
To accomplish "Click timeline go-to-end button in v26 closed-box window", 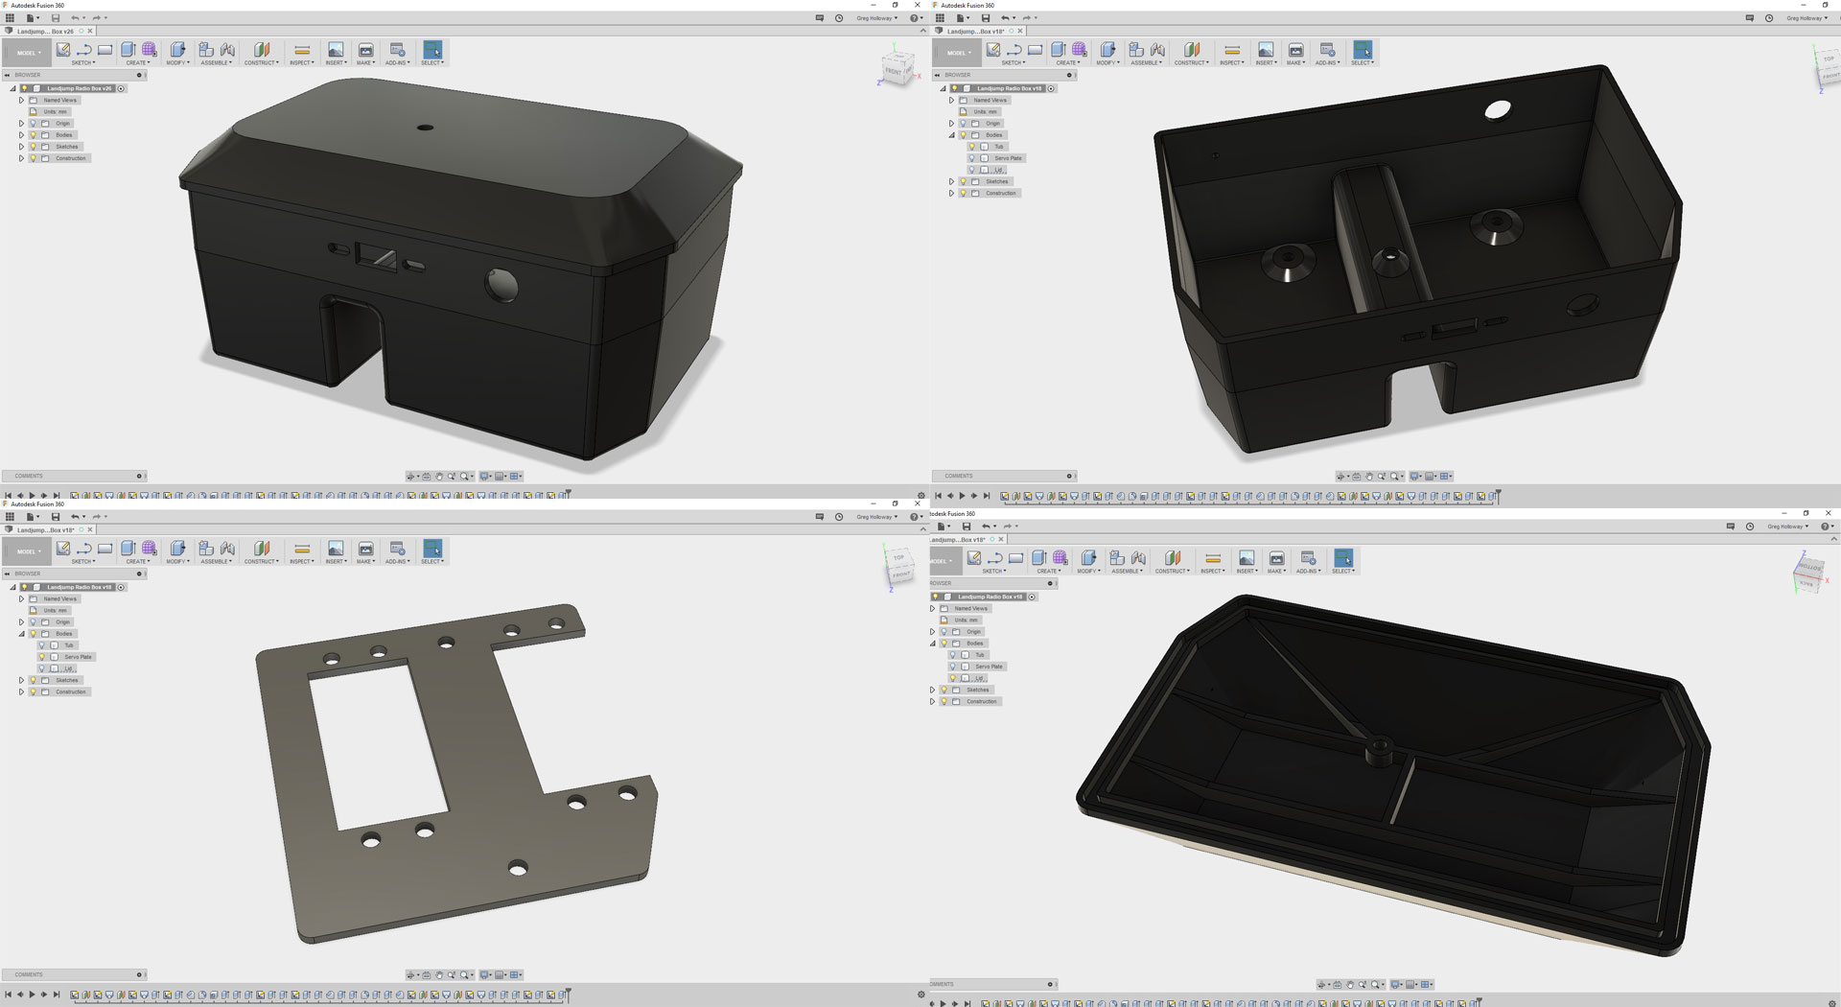I will (57, 496).
